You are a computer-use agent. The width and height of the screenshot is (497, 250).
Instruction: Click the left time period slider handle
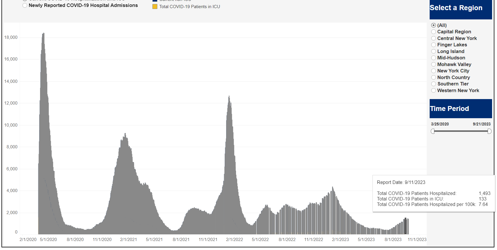[x=433, y=131]
